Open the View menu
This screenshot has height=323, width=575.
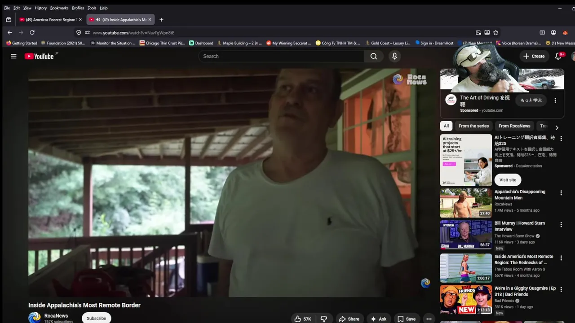point(27,8)
